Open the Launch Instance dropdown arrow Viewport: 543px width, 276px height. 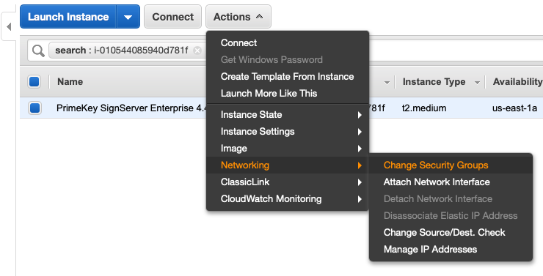(128, 17)
